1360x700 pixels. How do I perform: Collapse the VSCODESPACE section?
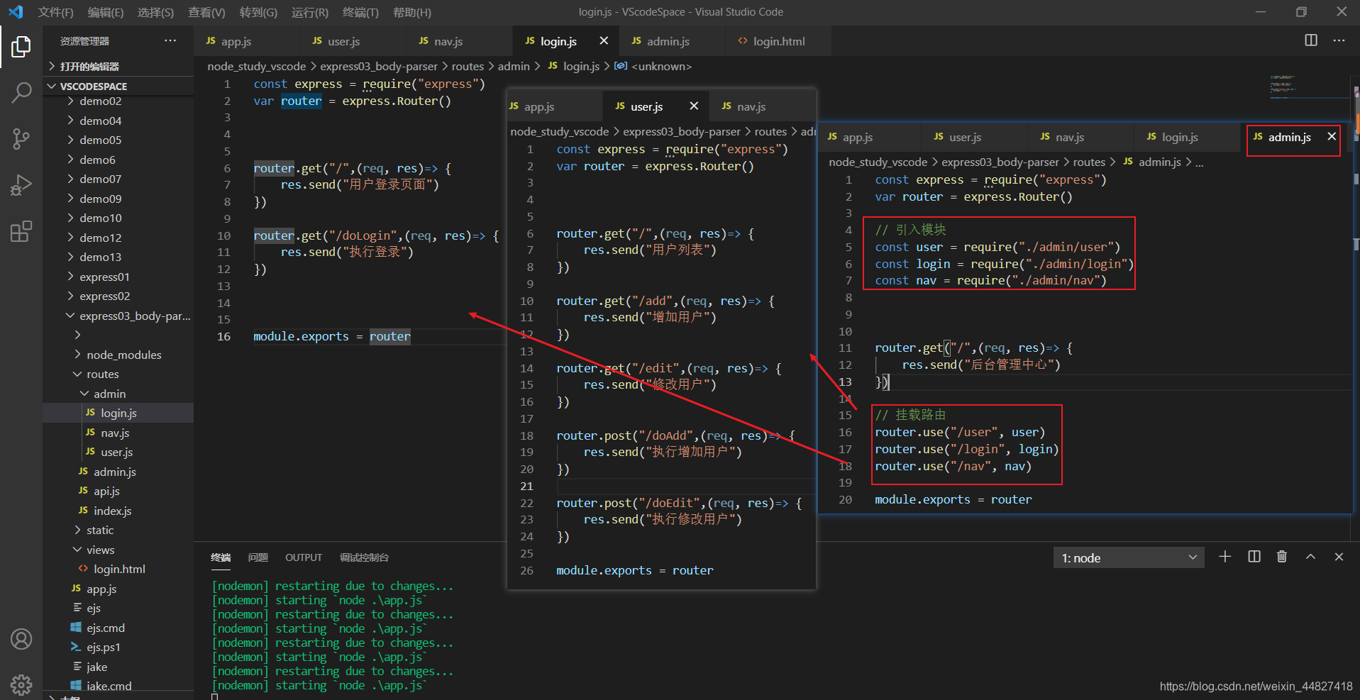click(118, 86)
